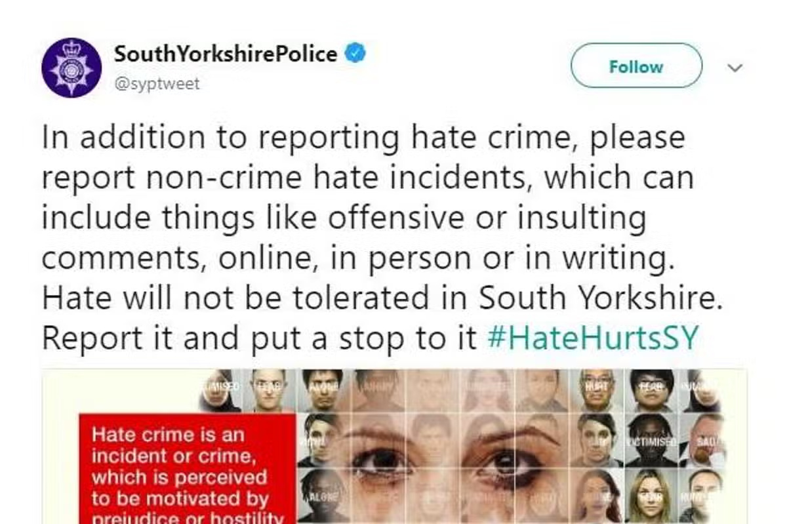
Task: Open the South Yorkshire Police crest avatar
Action: pos(68,68)
